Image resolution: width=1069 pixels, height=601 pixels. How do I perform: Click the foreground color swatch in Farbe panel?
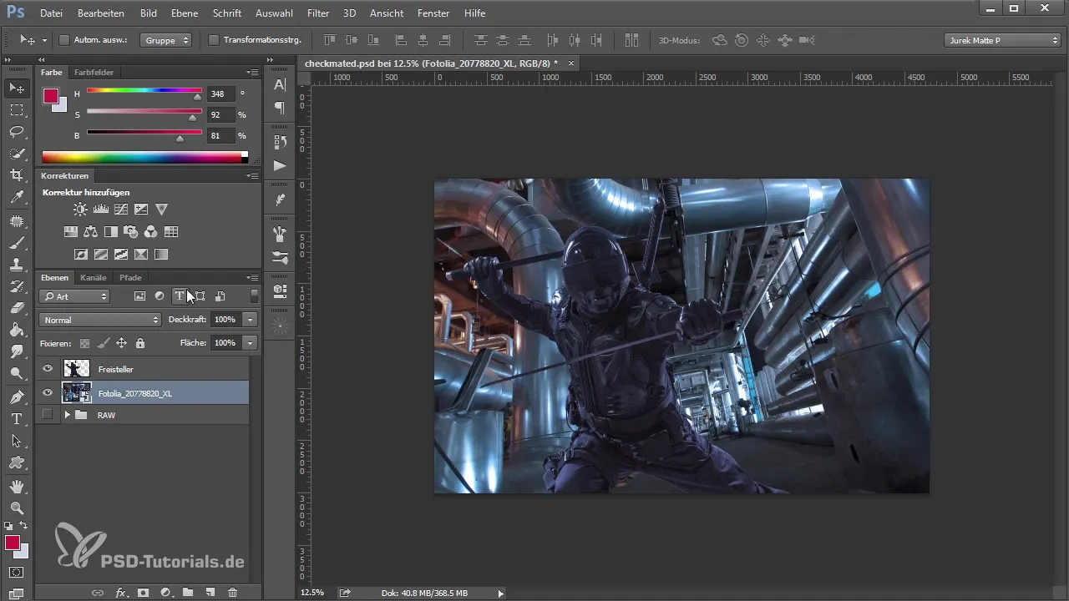point(51,96)
